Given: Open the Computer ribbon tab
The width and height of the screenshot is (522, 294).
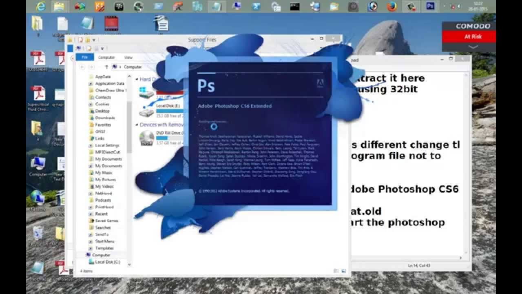Looking at the screenshot, I should (x=106, y=58).
